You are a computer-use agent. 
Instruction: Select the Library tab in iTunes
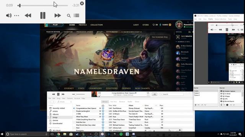(105, 102)
